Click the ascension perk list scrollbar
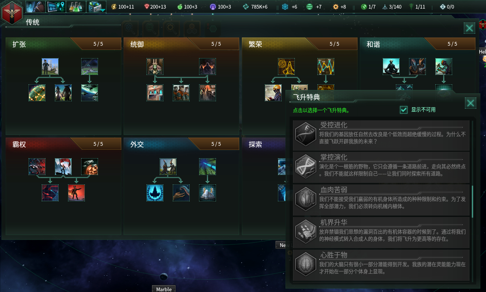 472,201
